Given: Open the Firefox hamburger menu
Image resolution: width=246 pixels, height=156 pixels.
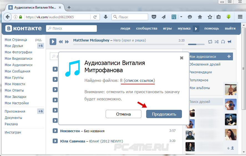Looking at the screenshot, I should pos(240,17).
